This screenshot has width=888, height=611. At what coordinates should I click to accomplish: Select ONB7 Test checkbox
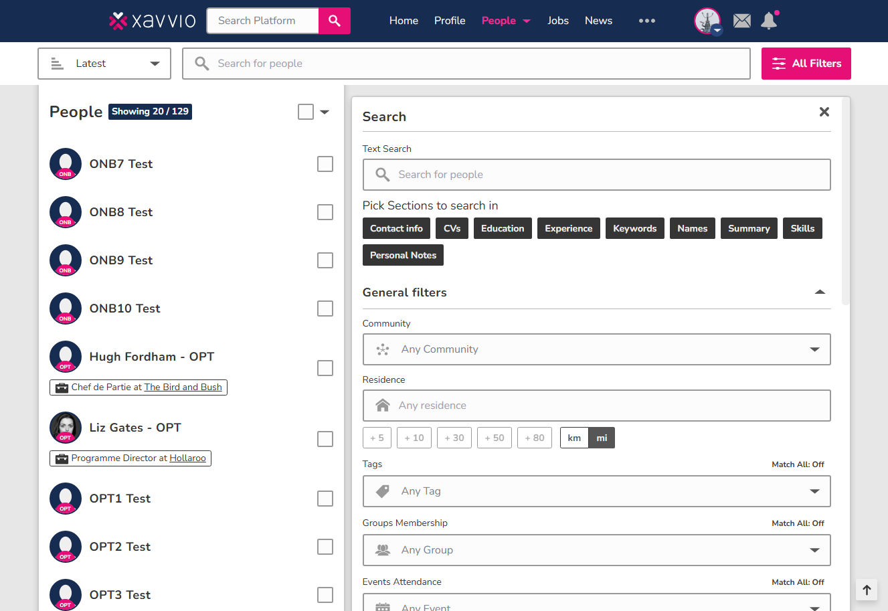coord(325,164)
